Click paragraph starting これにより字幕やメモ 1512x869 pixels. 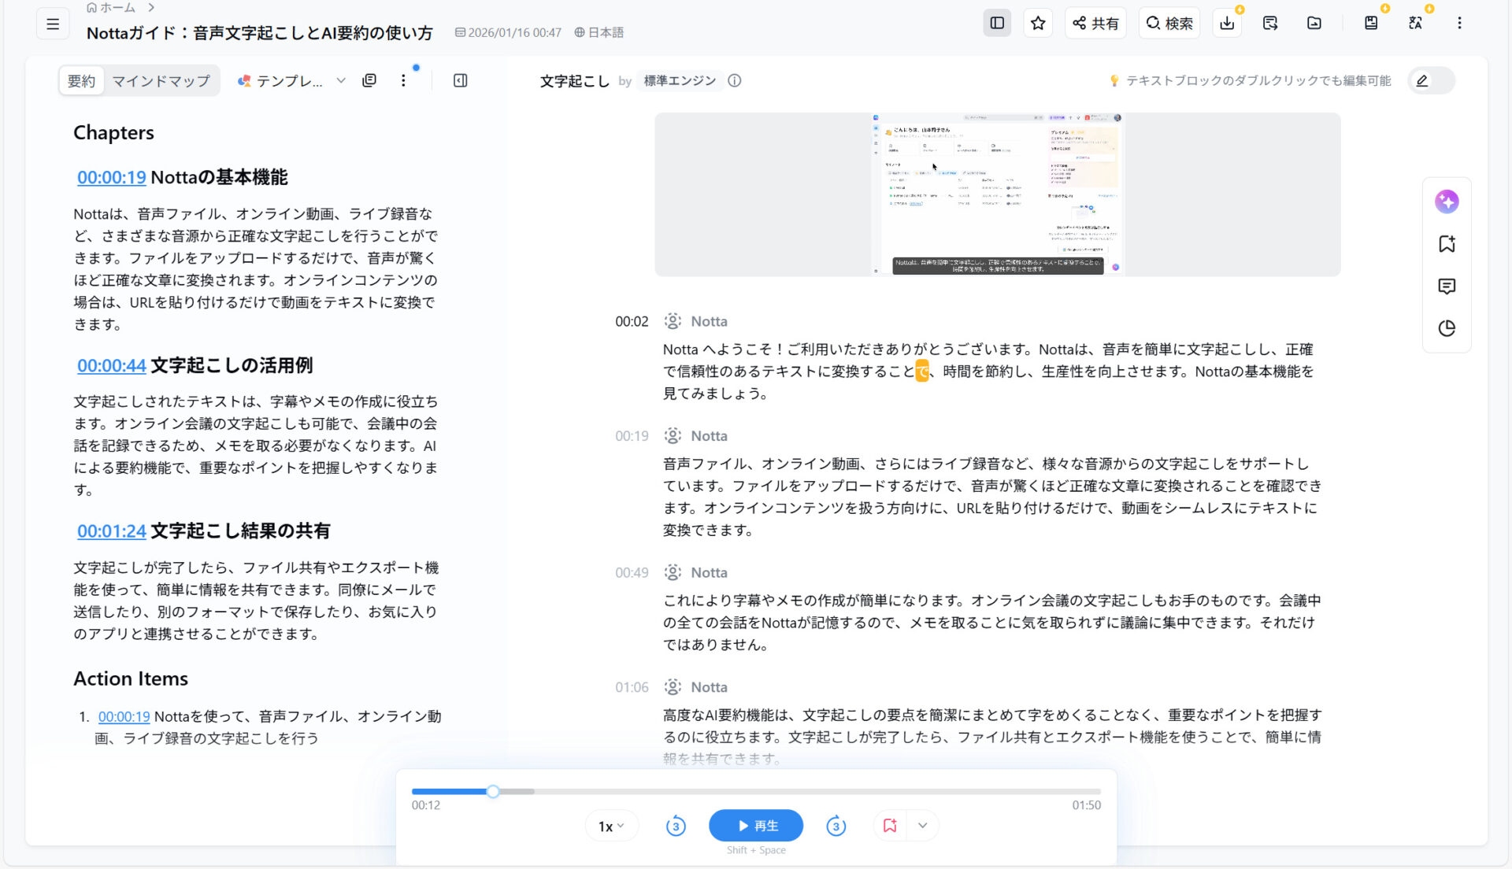tap(992, 622)
